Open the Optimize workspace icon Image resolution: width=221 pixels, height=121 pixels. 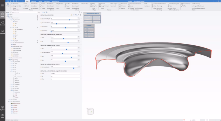point(2,32)
